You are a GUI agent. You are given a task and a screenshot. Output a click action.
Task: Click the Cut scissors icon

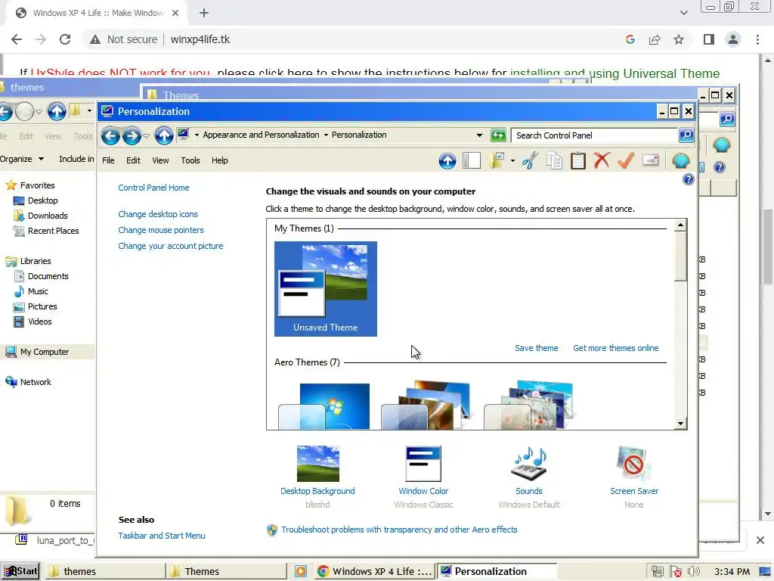point(530,160)
